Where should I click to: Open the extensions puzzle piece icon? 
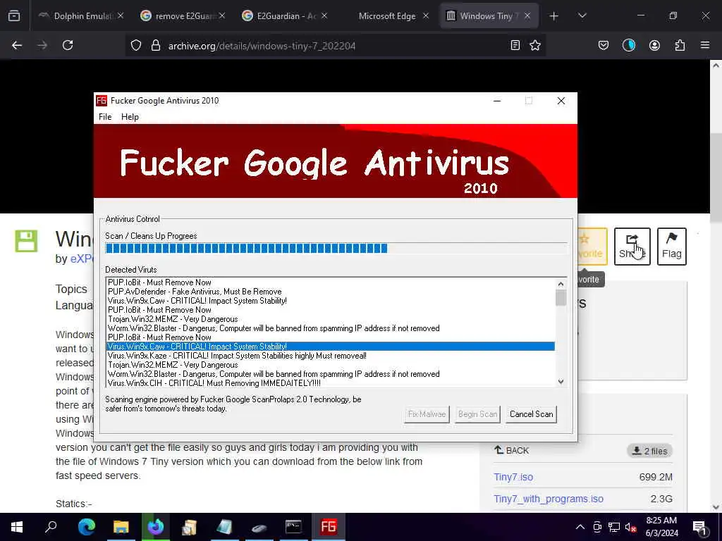[x=680, y=46]
